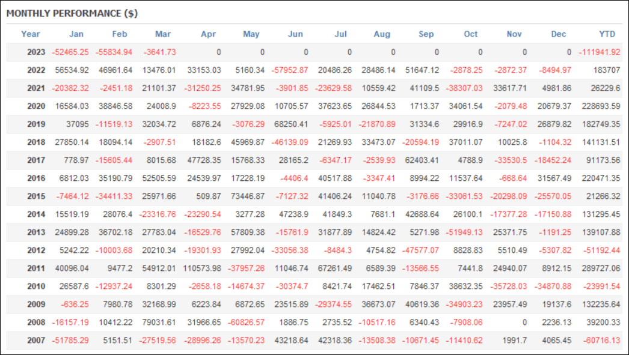Select the 2007 row label

36,341
